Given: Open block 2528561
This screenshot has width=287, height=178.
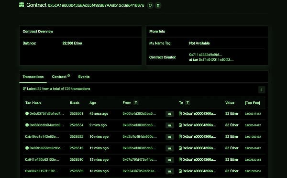Looking at the screenshot, I should (77, 113).
